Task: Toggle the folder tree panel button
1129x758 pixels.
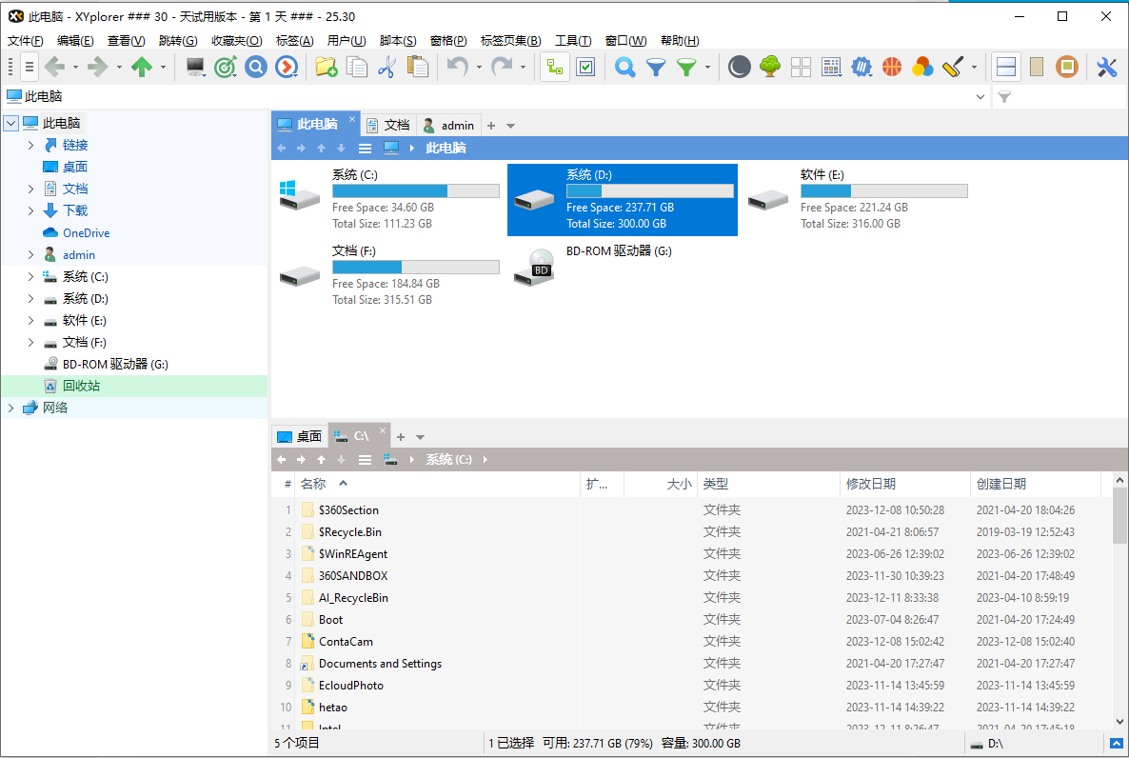Action: coord(554,67)
